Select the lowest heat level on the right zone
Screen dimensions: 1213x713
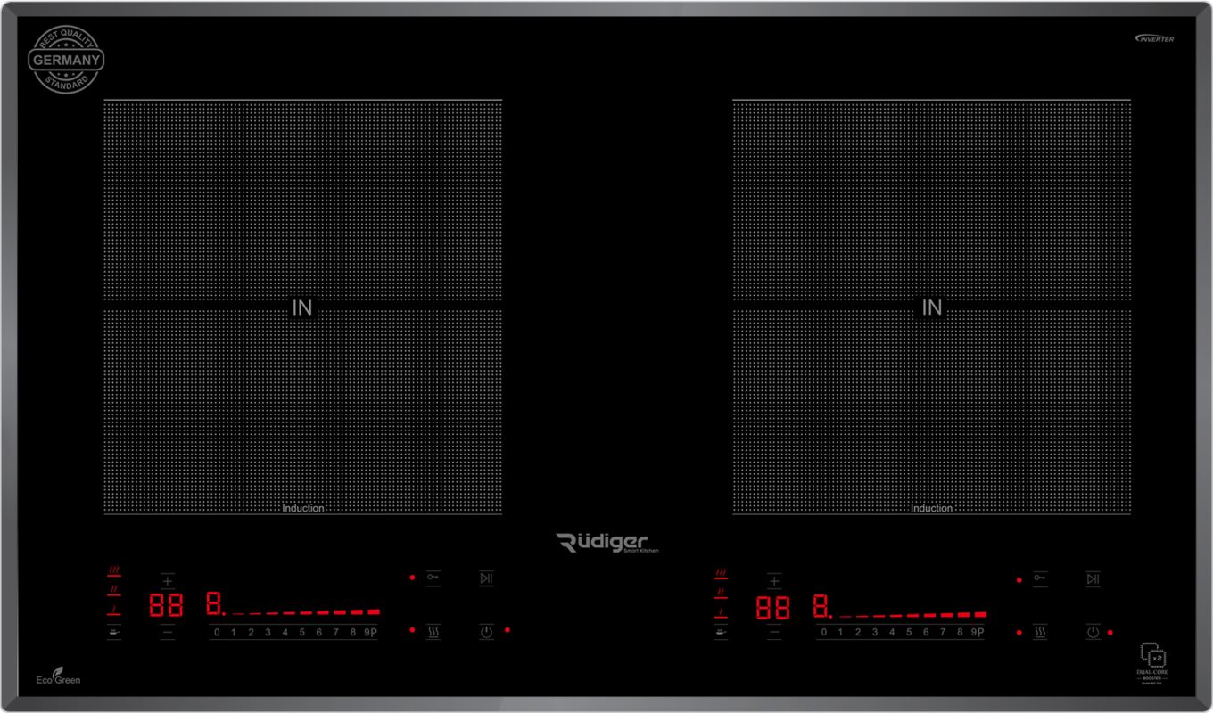[x=721, y=611]
